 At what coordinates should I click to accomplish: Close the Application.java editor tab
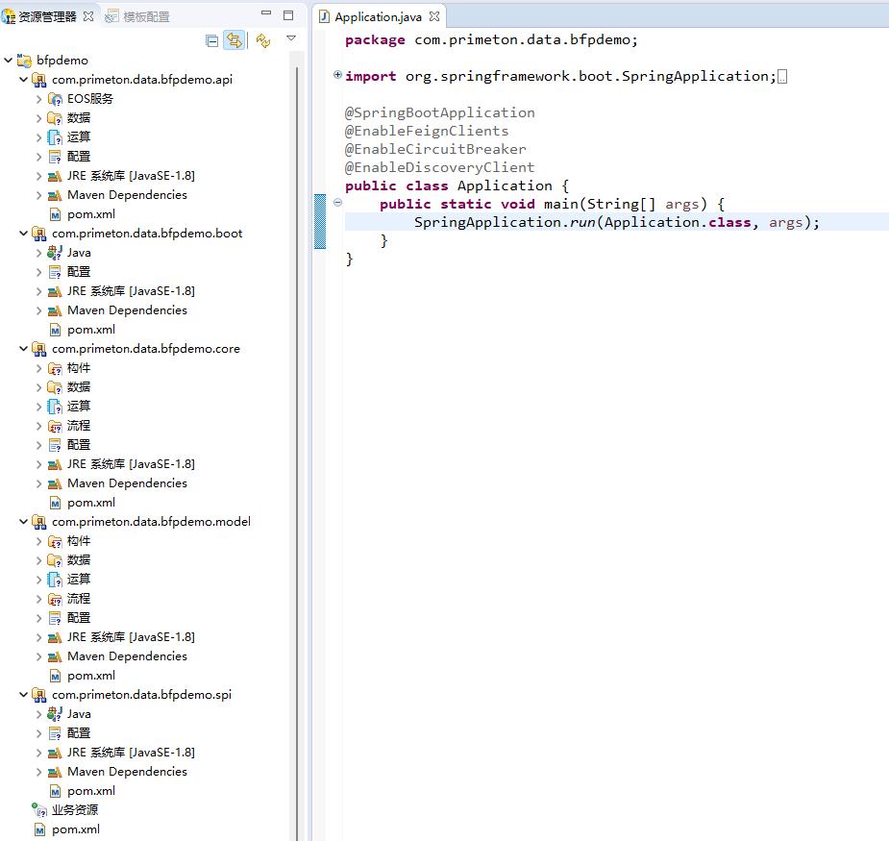(434, 17)
